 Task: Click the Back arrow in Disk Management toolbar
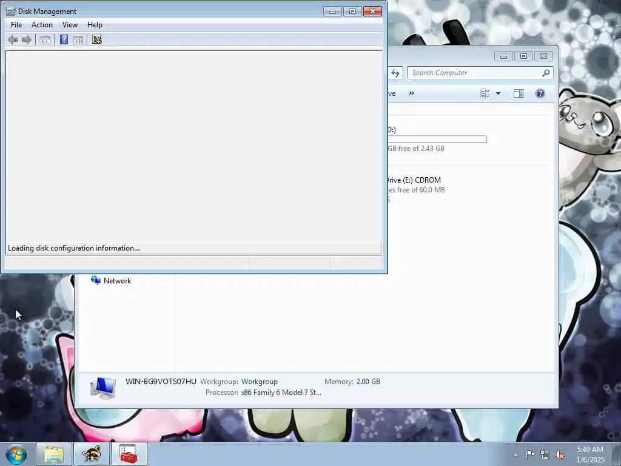point(13,39)
